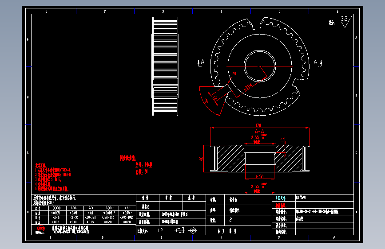Screen dimensions: 385x249
Task: Select the hatched section area left of bore
Action: tap(230, 159)
